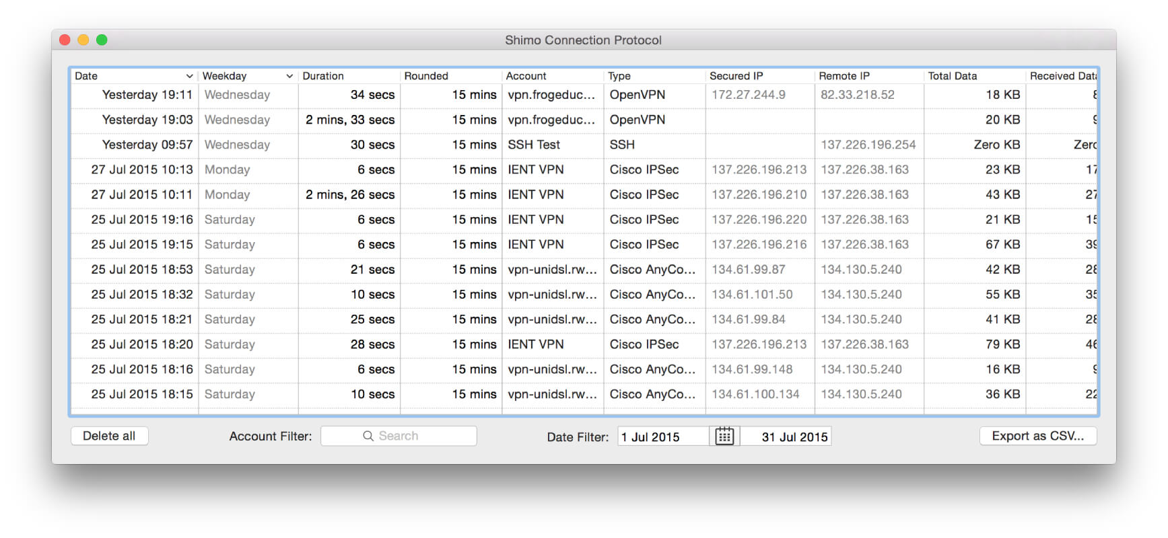Click the 137.226.196.254 remote IP cell
1168x538 pixels.
click(868, 145)
